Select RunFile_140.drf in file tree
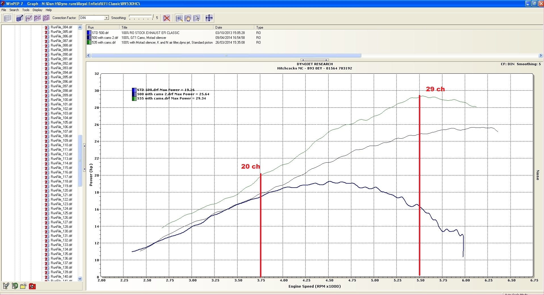This screenshot has height=295, width=544. click(61, 277)
